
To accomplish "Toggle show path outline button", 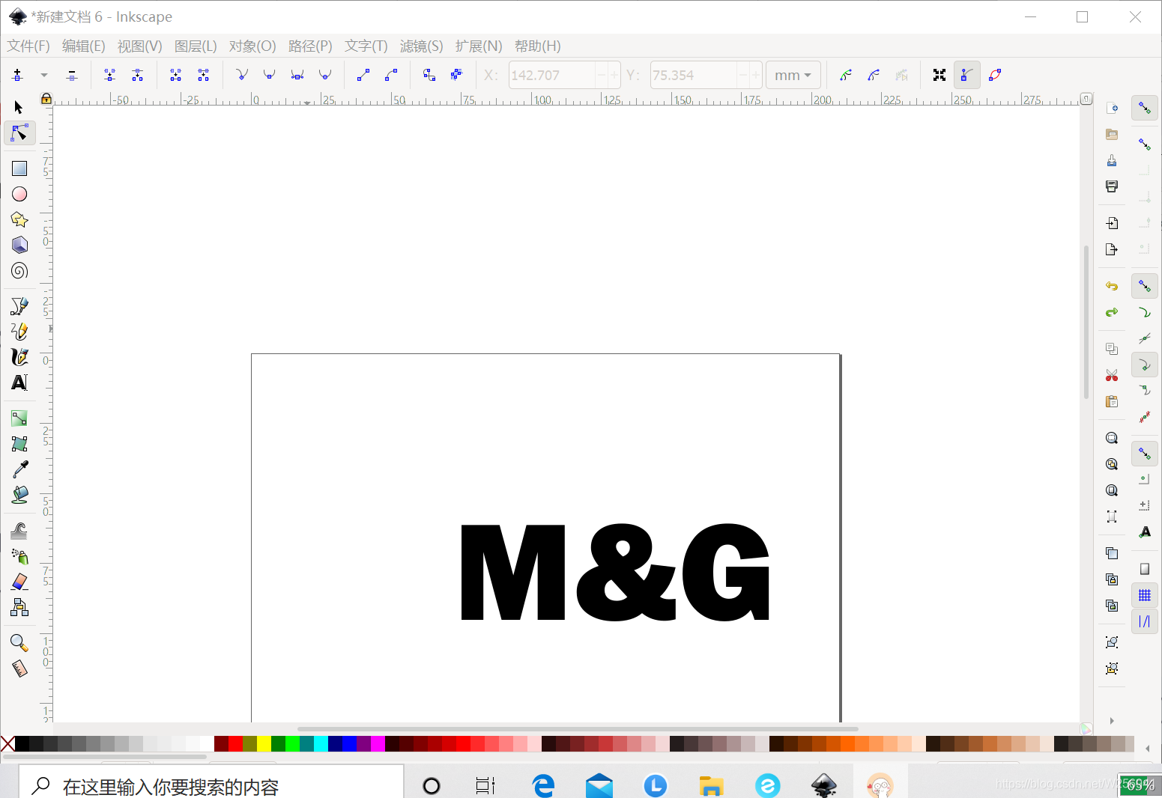I will [x=995, y=75].
